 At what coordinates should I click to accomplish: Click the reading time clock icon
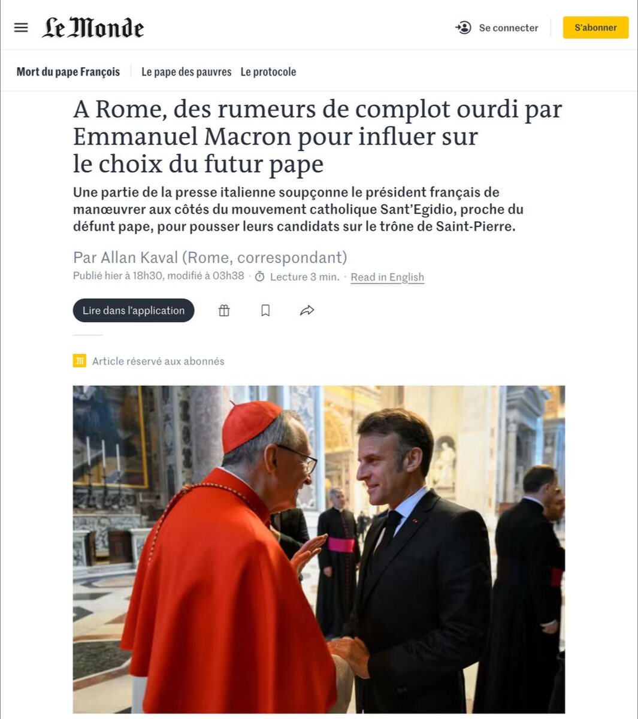pos(259,277)
